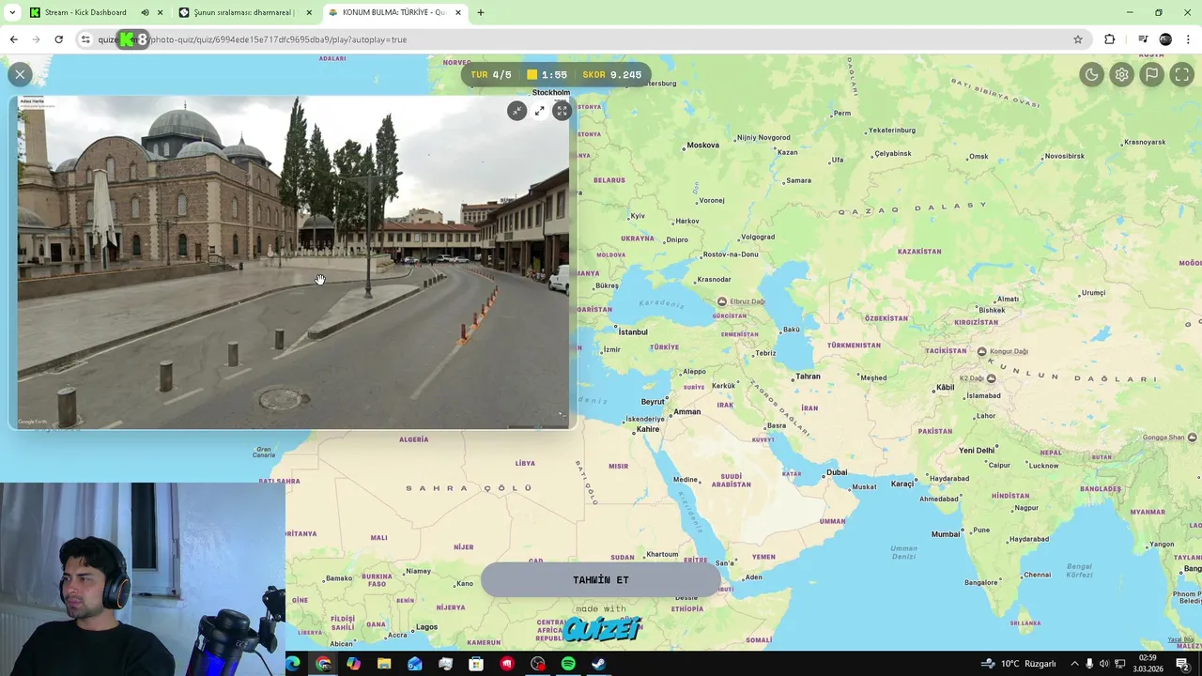Click İstanbul on the map
The image size is (1202, 676).
coord(632,331)
